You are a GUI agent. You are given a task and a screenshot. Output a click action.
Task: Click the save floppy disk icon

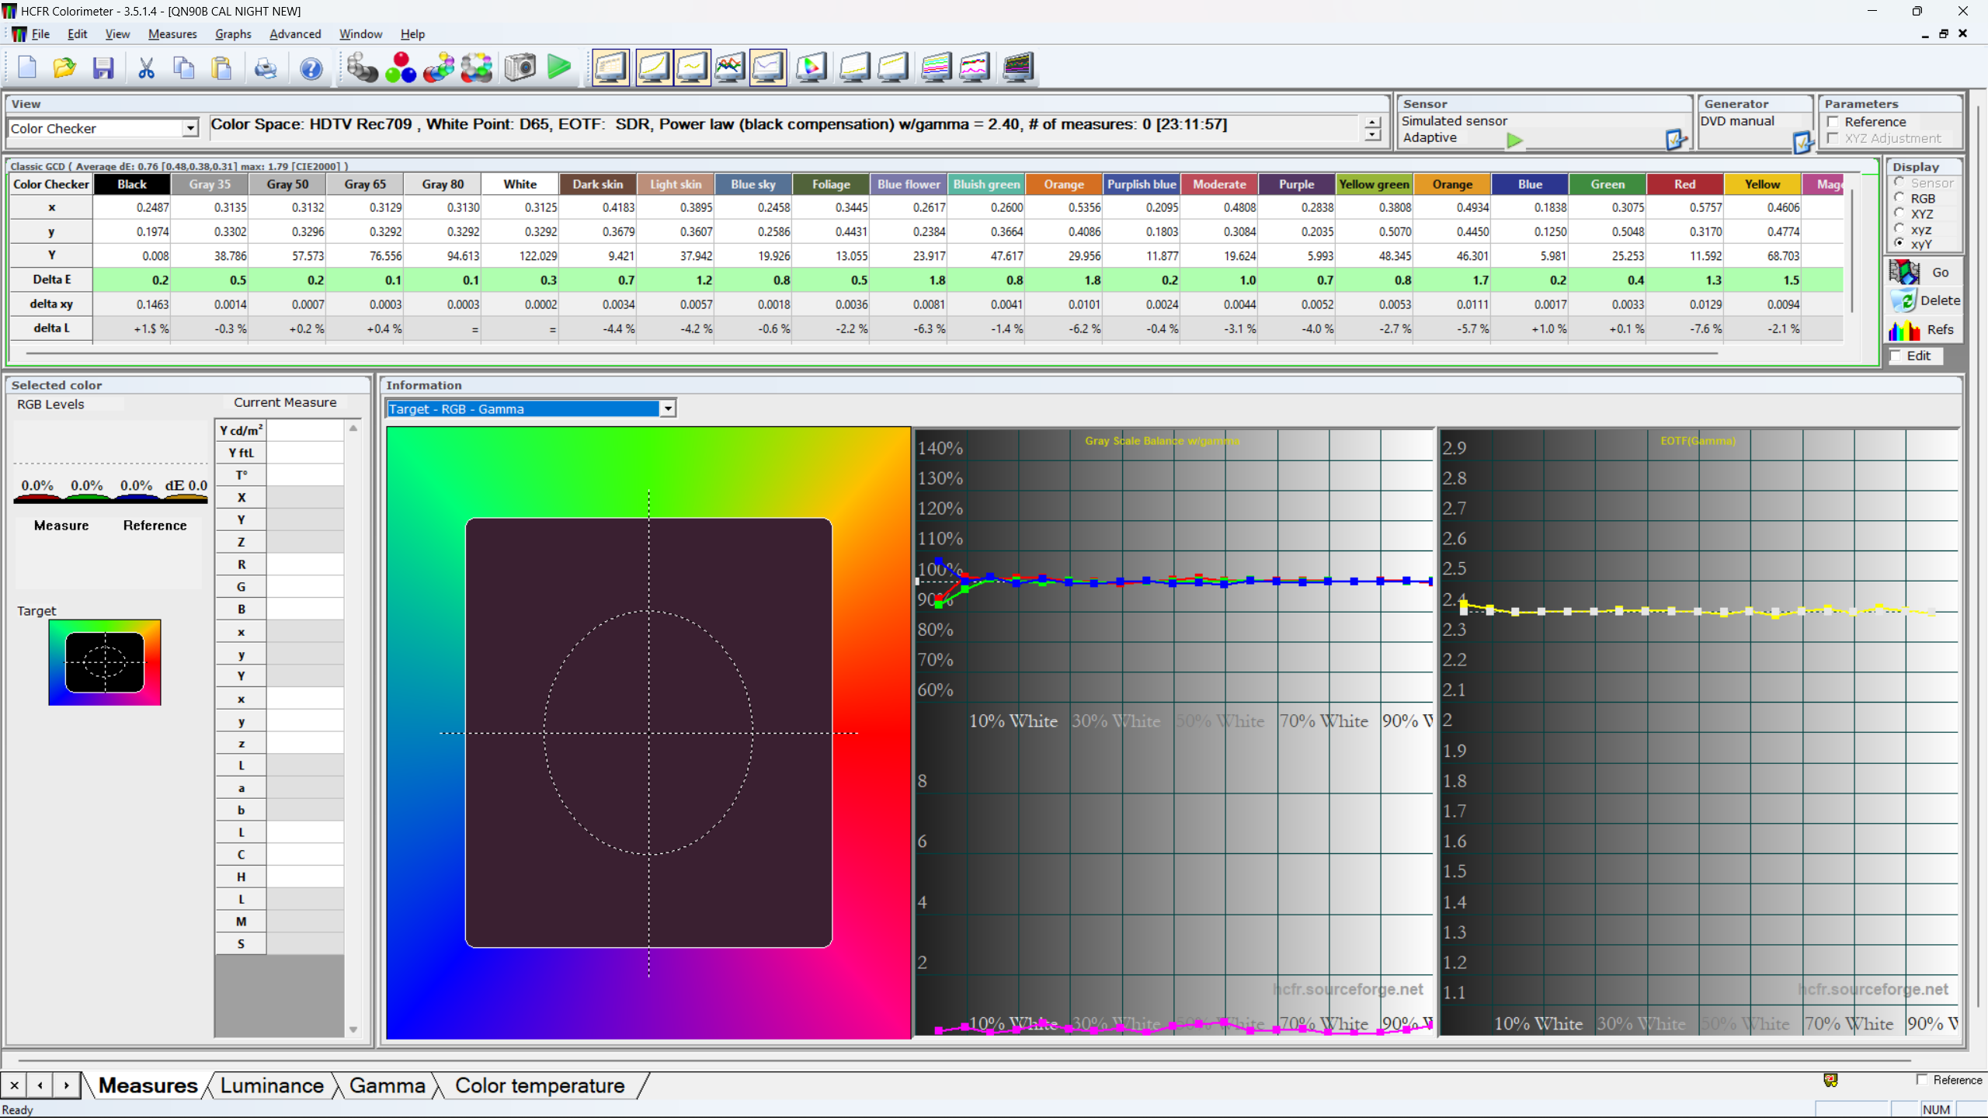(x=103, y=68)
